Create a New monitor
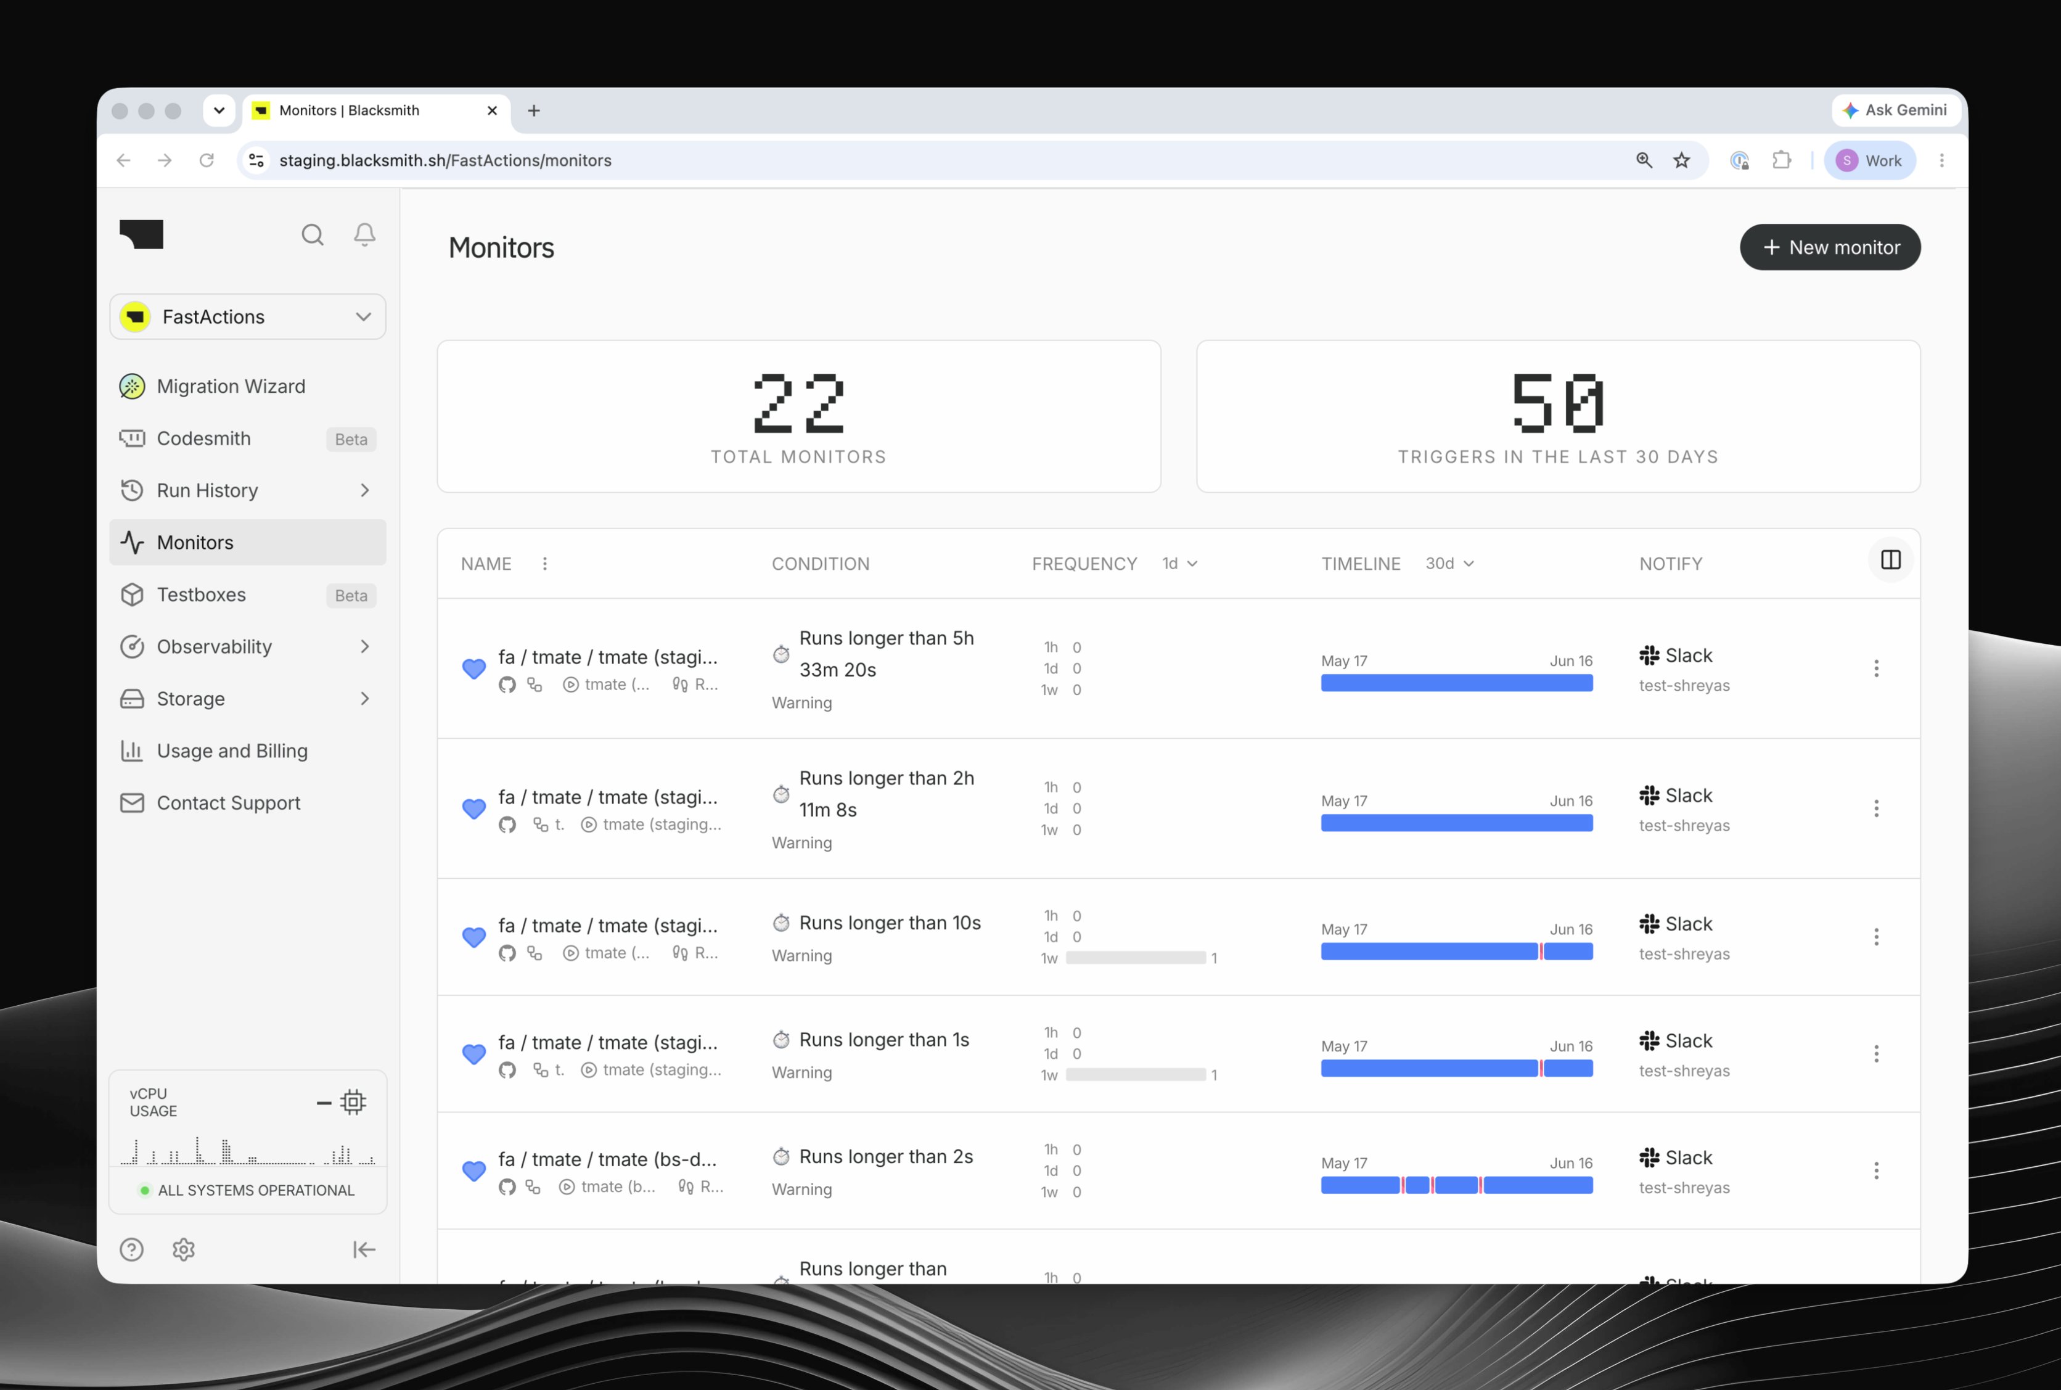Viewport: 2061px width, 1390px height. (1830, 247)
